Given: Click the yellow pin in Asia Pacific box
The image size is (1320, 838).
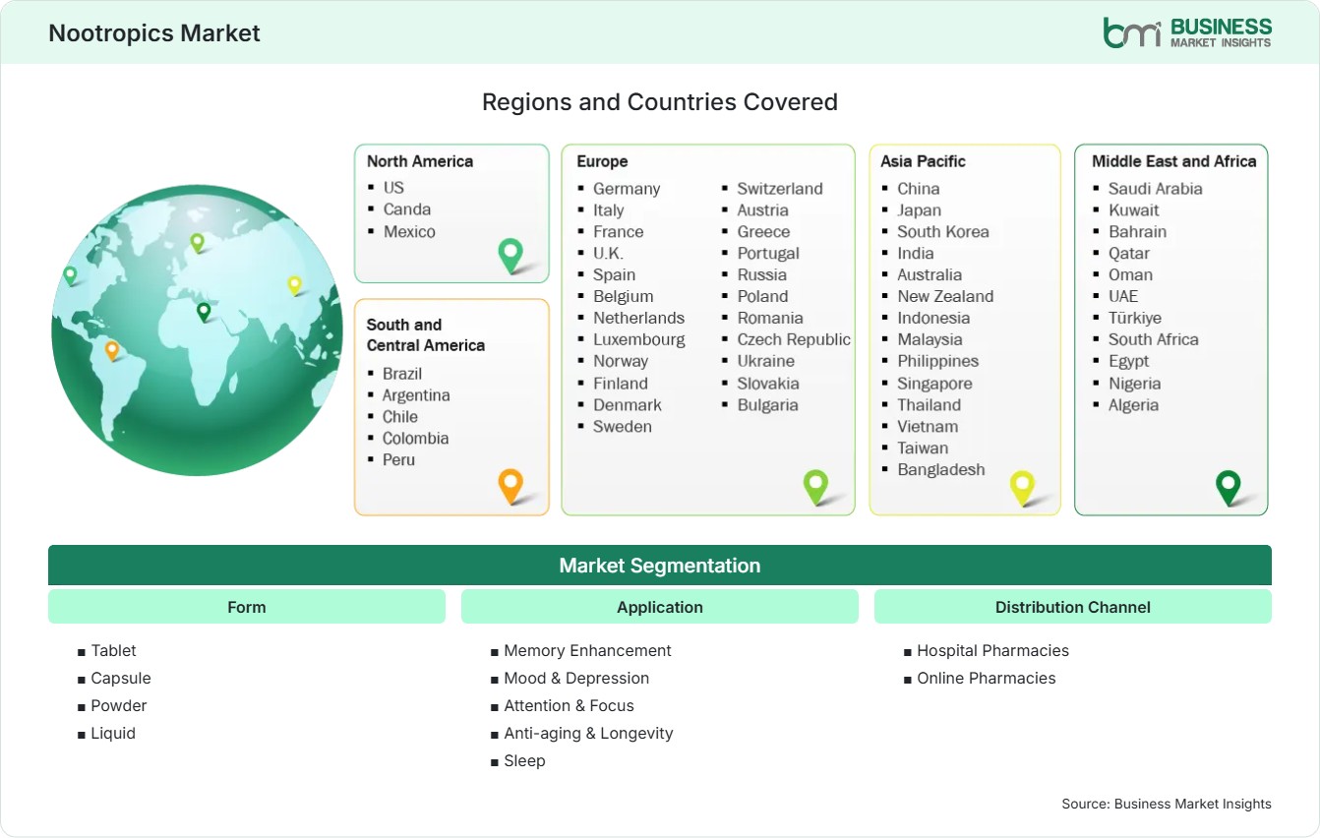Looking at the screenshot, I should click(1023, 487).
